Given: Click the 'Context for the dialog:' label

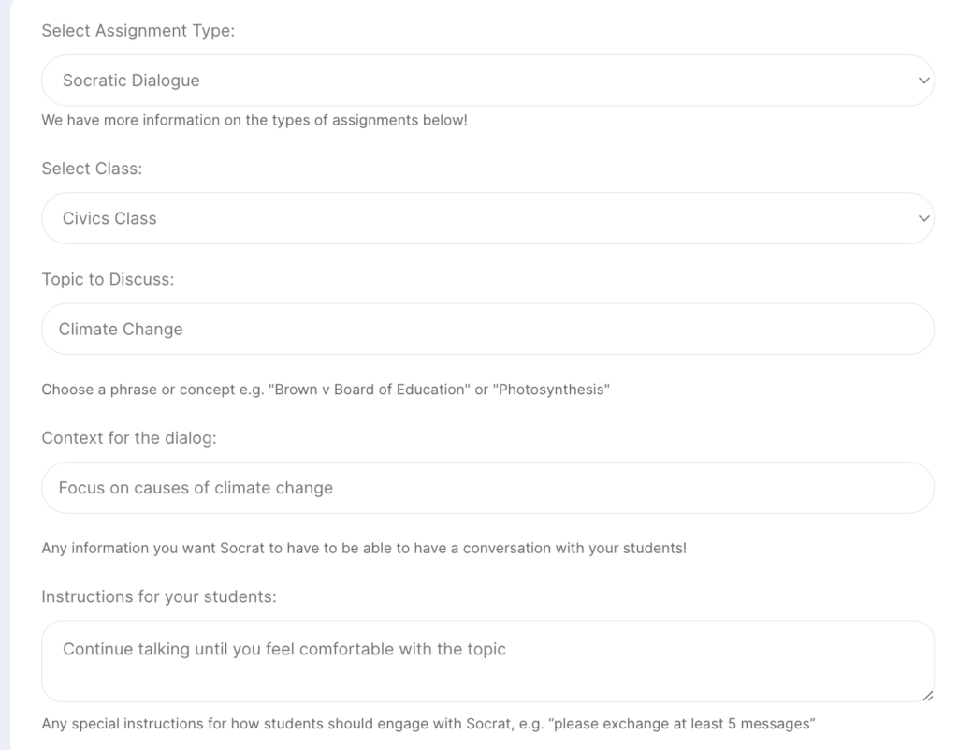Looking at the screenshot, I should point(129,438).
